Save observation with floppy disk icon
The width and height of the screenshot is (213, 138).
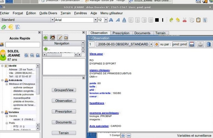(x=192, y=44)
